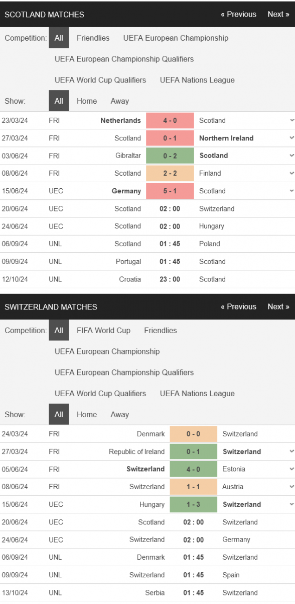Expand the Germany vs Scotland match chevron

[x=291, y=191]
